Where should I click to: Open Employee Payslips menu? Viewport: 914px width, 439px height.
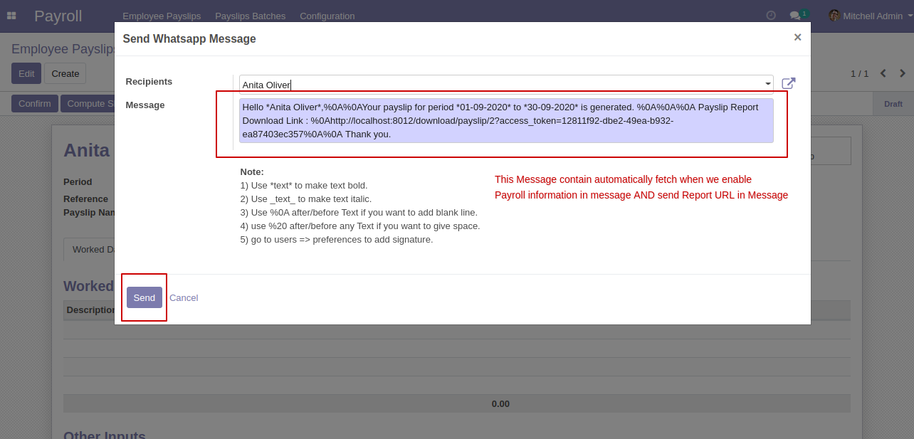coord(162,16)
